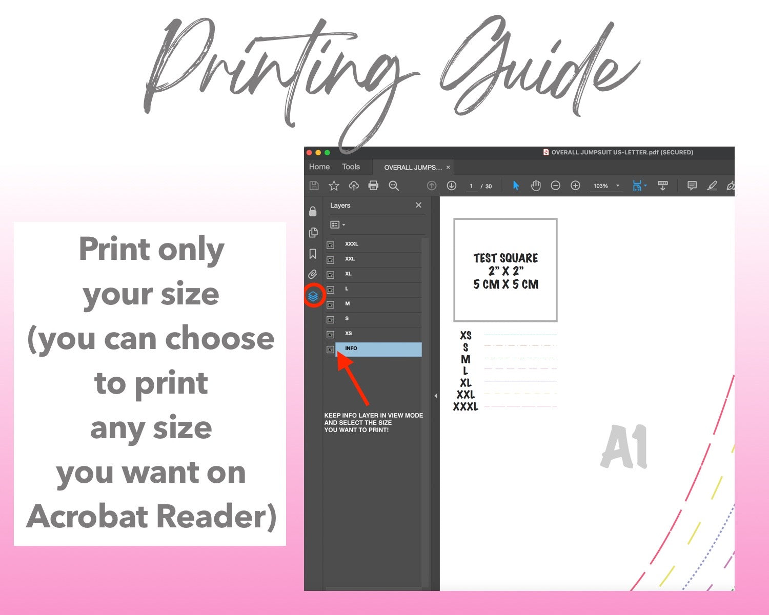Add a comment with the sticky note icon
Viewport: 769px width, 615px height.
click(x=692, y=186)
